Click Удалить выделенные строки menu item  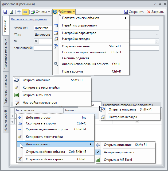coord(47,129)
